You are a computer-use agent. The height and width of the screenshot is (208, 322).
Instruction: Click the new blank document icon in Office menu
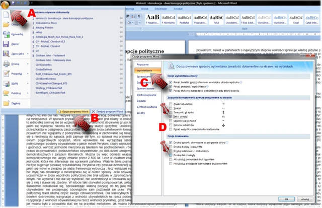pyautogui.click(x=6, y=15)
